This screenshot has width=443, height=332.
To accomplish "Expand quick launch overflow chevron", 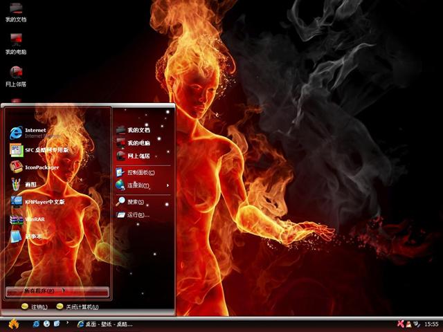I will pos(68,322).
